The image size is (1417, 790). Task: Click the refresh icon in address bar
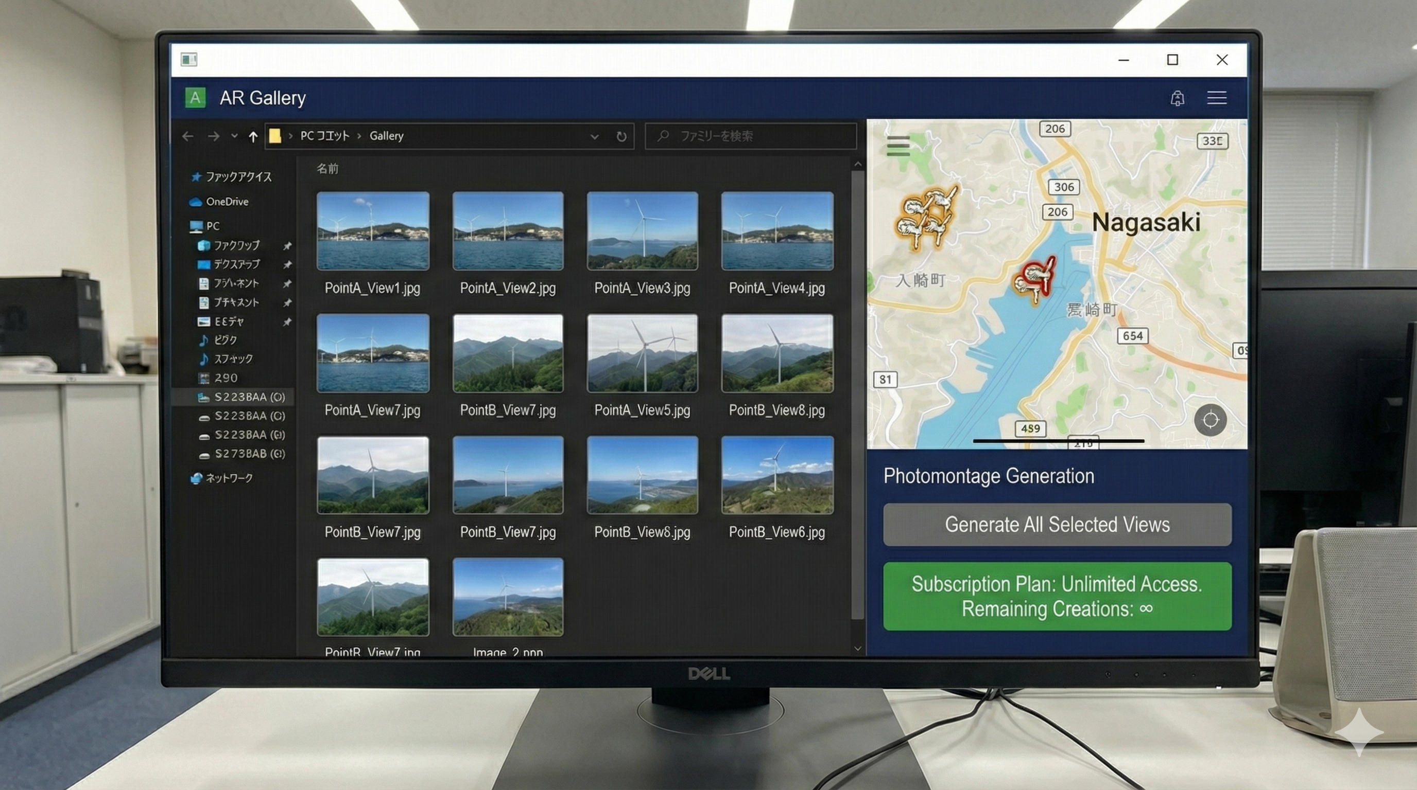point(621,136)
